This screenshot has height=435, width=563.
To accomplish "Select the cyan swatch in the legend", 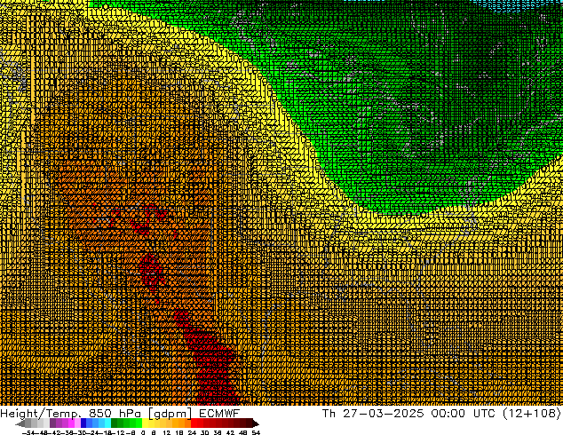I will tap(107, 423).
